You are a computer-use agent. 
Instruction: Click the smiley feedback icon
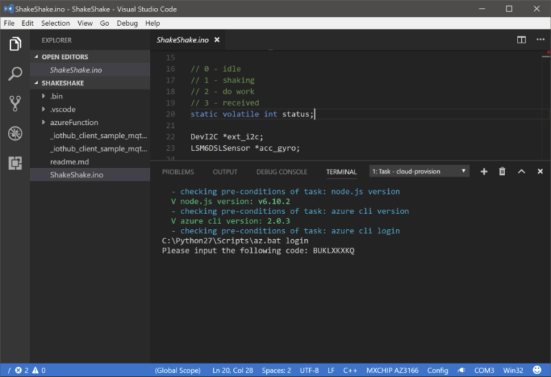click(537, 370)
